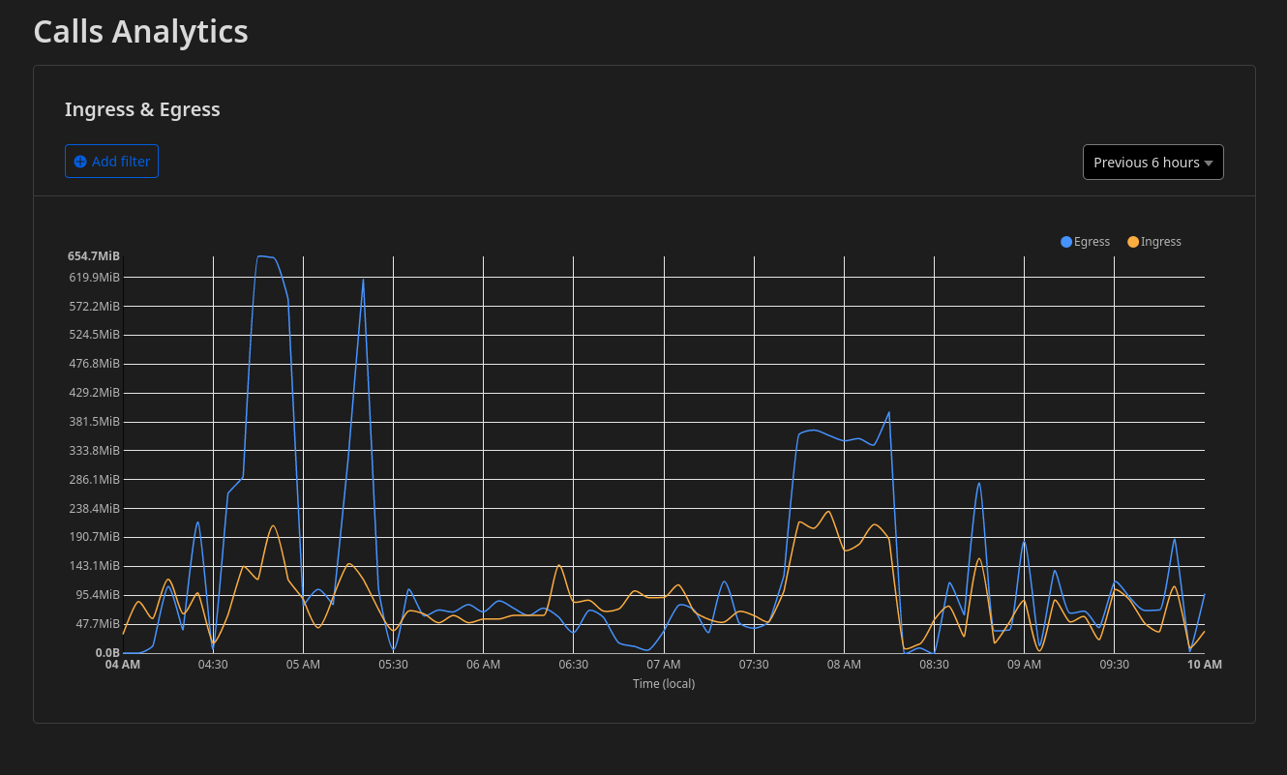Click the 05 AM time axis label
Viewport: 1287px width, 775px height.
[303, 665]
